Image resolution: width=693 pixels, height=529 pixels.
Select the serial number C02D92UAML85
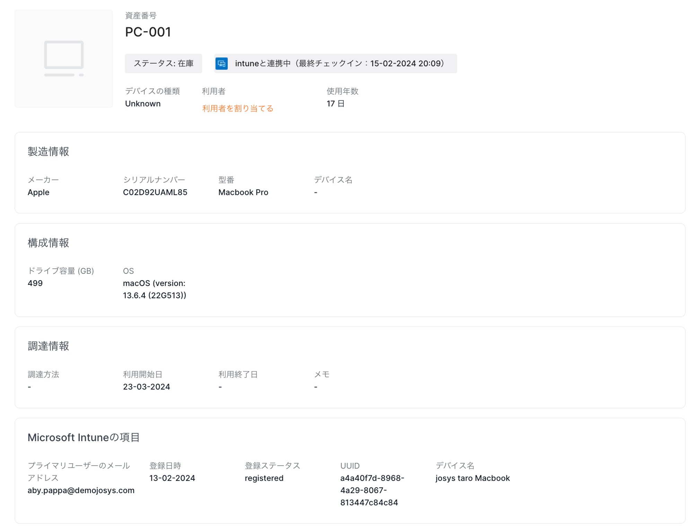155,192
